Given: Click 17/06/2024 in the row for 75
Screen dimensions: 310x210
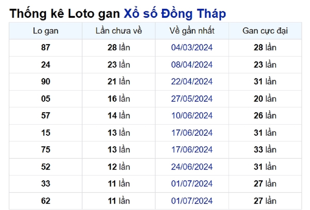Looking at the screenshot, I should (x=192, y=150).
